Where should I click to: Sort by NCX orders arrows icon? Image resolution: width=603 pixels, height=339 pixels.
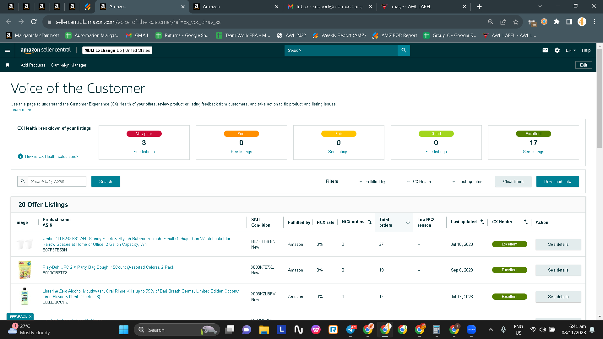point(370,222)
